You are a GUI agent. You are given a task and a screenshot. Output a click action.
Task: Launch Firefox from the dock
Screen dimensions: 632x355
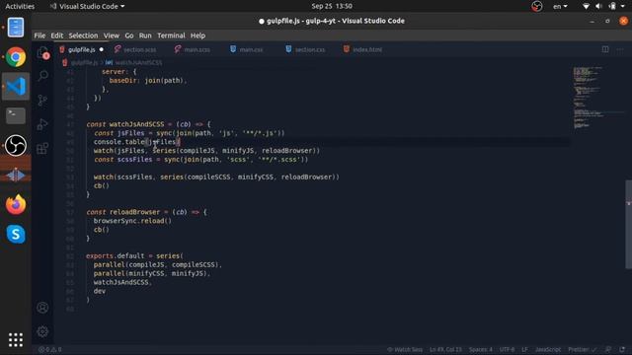(x=16, y=204)
